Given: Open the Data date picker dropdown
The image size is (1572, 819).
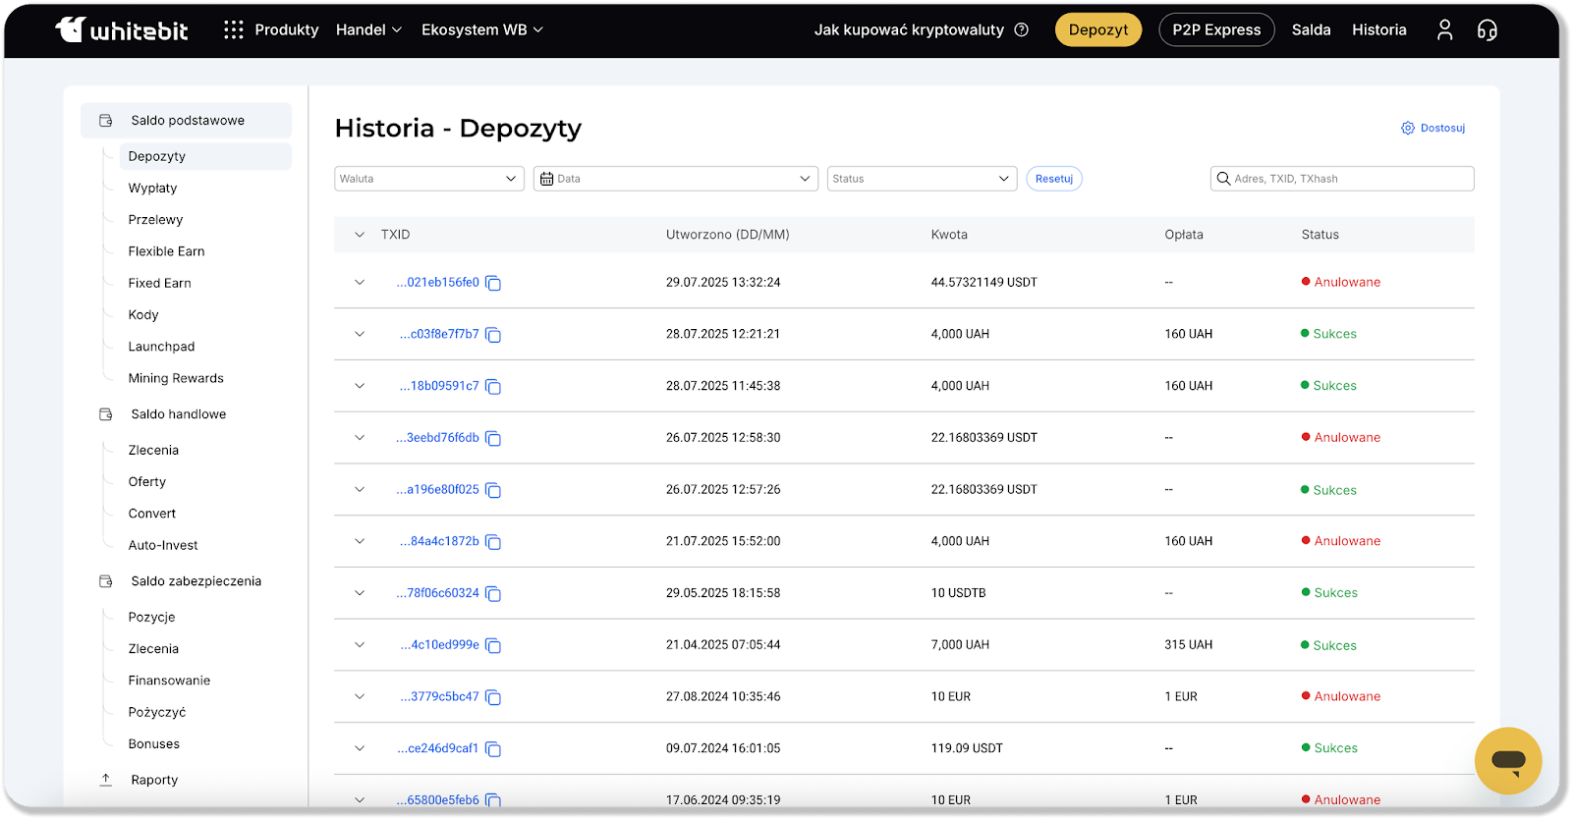Looking at the screenshot, I should click(675, 179).
